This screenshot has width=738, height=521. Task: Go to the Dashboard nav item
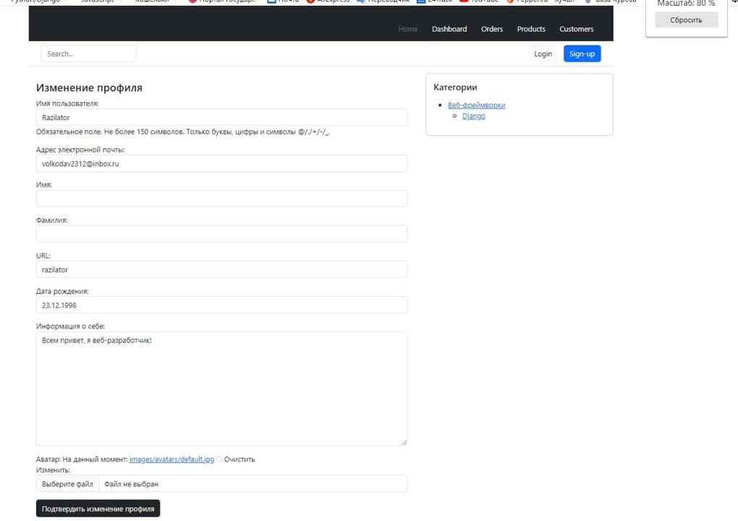(449, 29)
